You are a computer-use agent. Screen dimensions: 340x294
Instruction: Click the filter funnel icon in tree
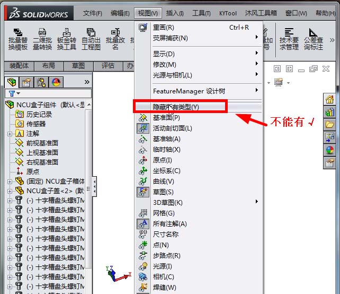pyautogui.click(x=12, y=93)
